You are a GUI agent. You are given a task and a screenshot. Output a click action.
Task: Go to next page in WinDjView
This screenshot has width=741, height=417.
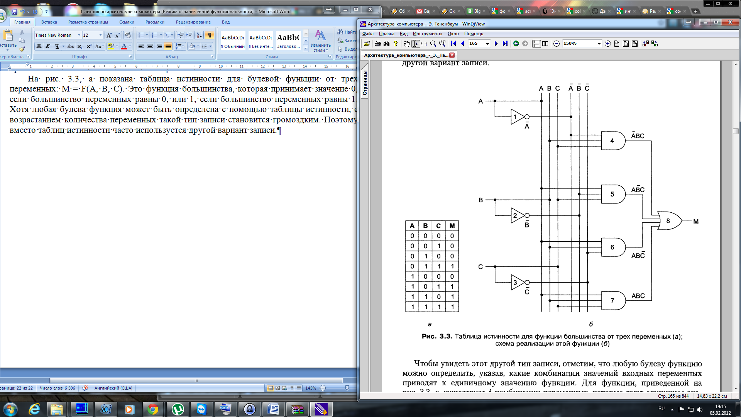[x=496, y=44]
